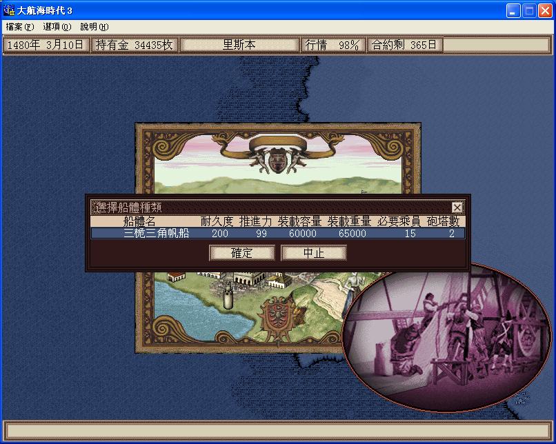Click the 持有金 34435枚 gold display
This screenshot has height=444, width=556.
click(x=135, y=45)
